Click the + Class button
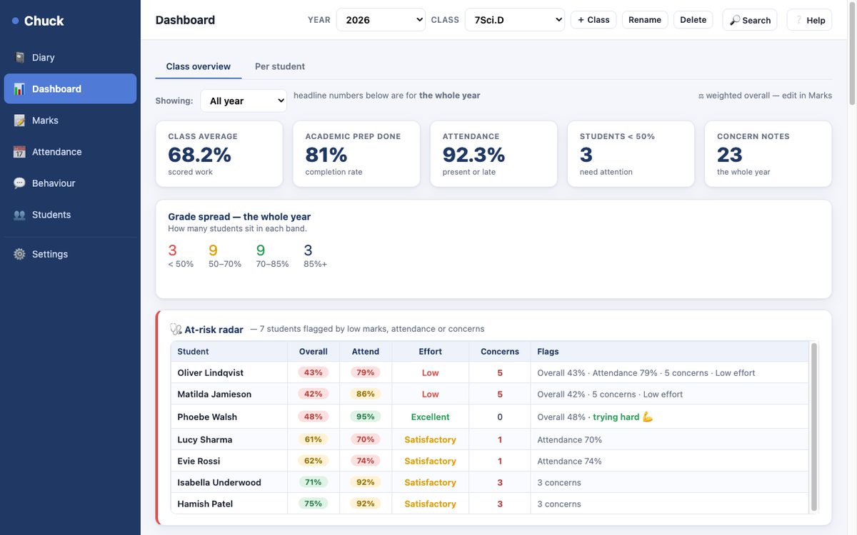The width and height of the screenshot is (857, 535). [593, 20]
